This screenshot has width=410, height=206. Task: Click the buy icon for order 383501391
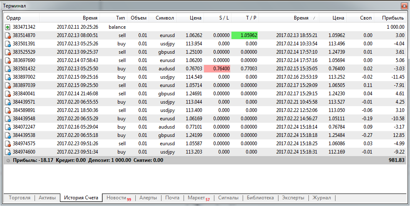(x=8, y=44)
